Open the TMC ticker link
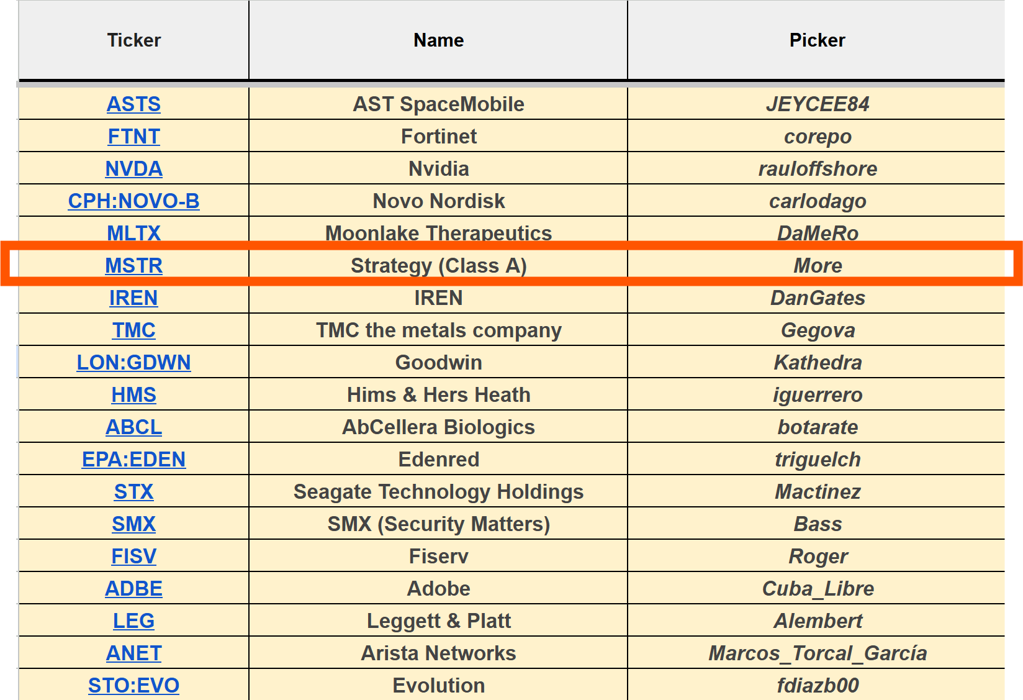This screenshot has height=700, width=1023. 133,330
